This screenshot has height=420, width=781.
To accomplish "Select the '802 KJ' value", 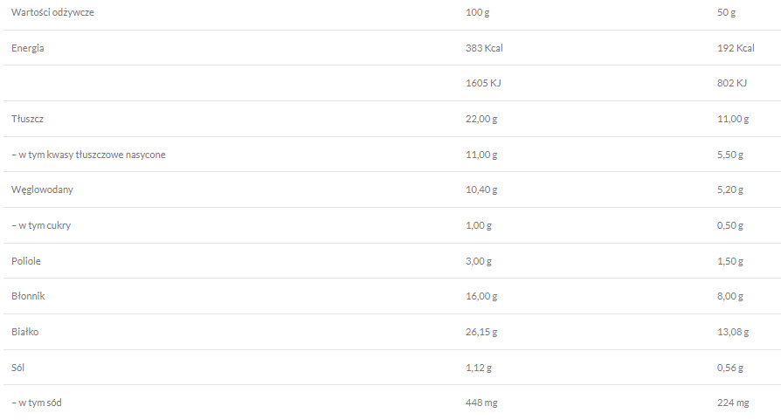I will (x=731, y=83).
